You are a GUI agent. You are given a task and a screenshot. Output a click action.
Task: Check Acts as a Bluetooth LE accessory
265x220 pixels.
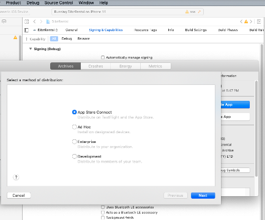click(103, 213)
